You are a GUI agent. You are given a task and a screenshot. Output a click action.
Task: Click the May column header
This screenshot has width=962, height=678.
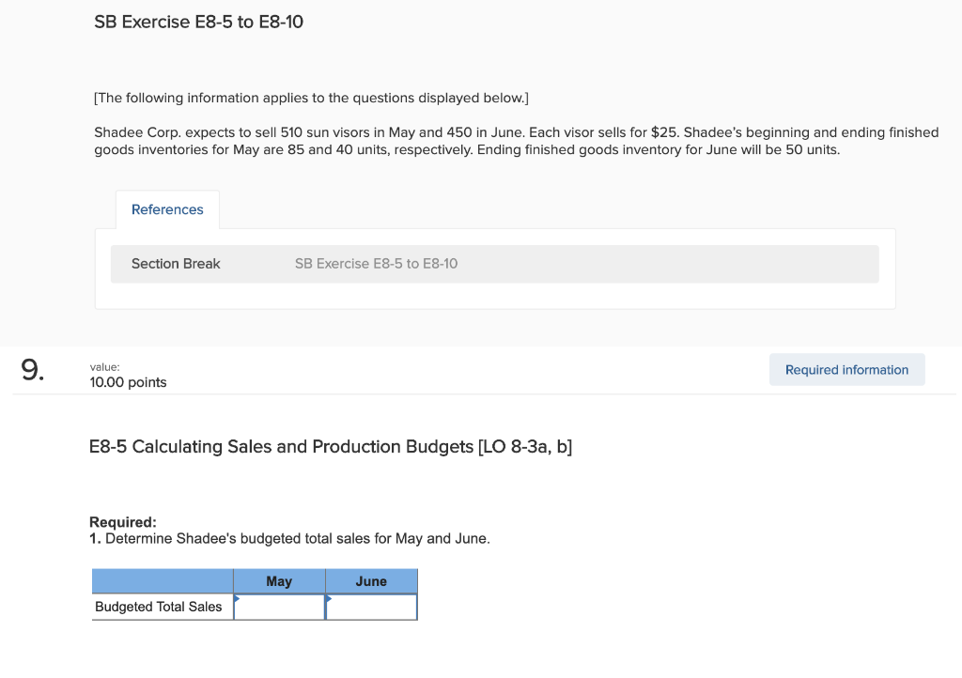(279, 581)
